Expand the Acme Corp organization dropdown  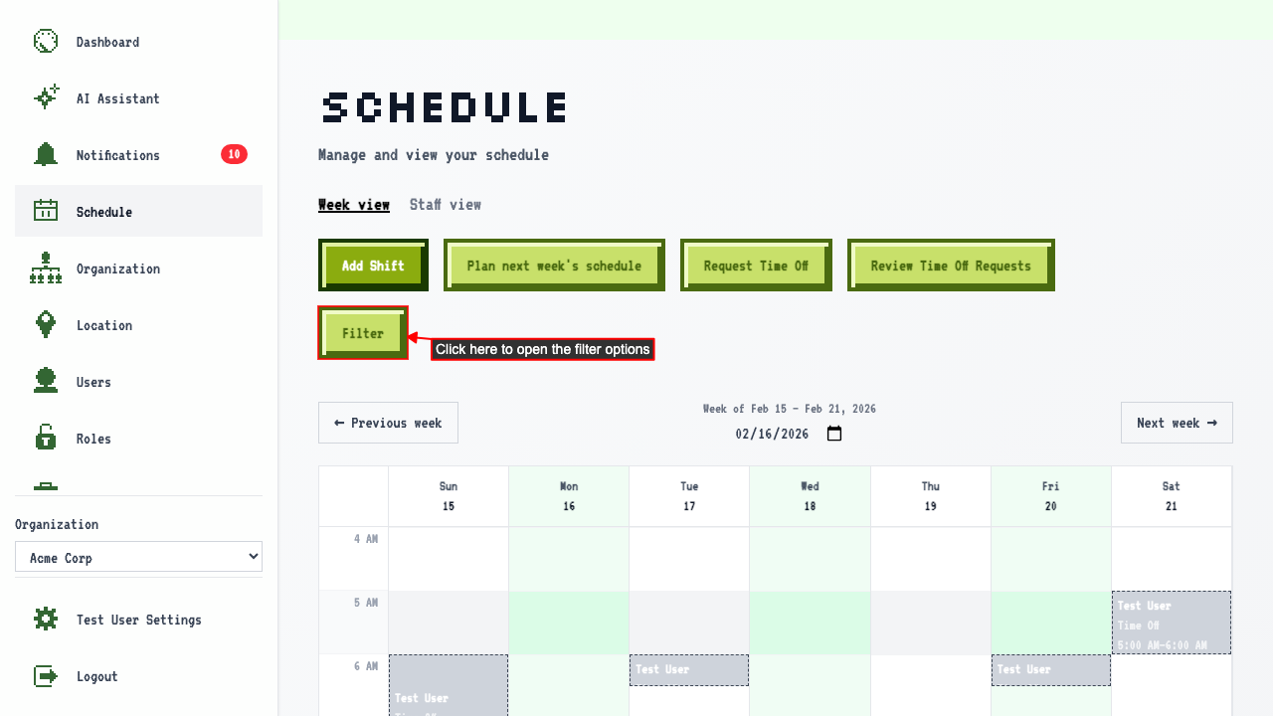(138, 557)
